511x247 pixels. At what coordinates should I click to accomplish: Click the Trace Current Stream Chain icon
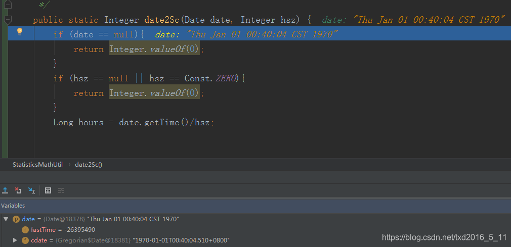point(61,190)
